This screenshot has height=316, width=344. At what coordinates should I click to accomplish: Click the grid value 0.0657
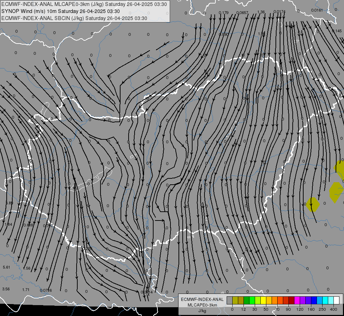(242, 13)
